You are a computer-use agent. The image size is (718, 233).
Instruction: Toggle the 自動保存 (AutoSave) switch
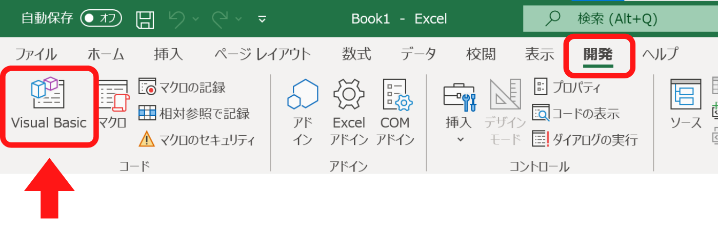click(101, 19)
